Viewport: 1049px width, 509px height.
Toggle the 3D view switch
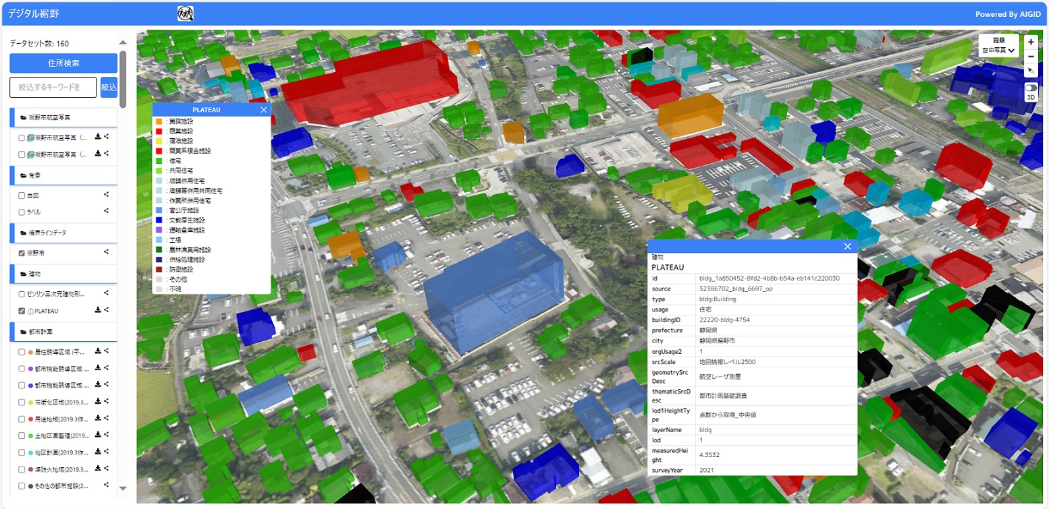tap(1031, 88)
